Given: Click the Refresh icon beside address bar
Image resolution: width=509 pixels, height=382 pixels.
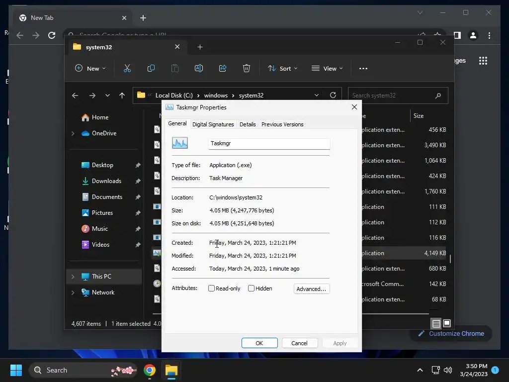Looking at the screenshot, I should click(x=333, y=95).
